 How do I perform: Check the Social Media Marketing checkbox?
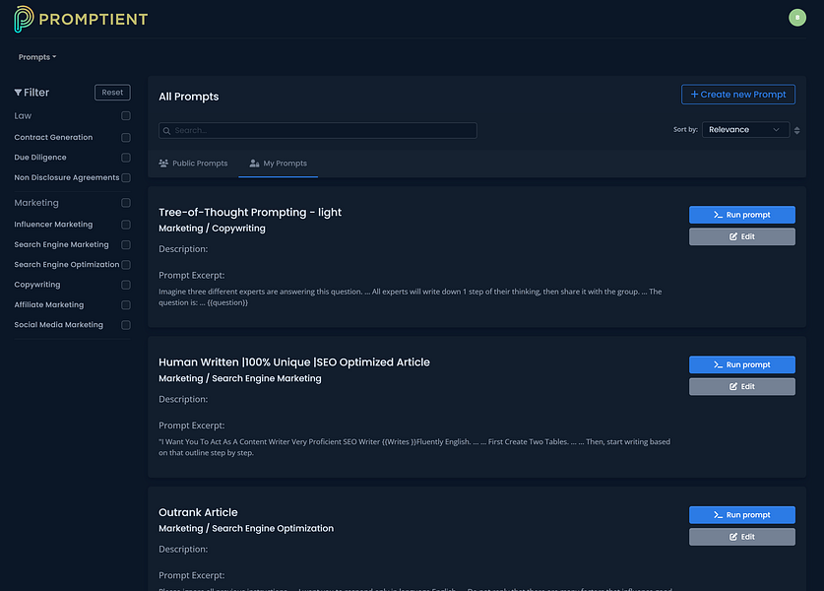[126, 325]
